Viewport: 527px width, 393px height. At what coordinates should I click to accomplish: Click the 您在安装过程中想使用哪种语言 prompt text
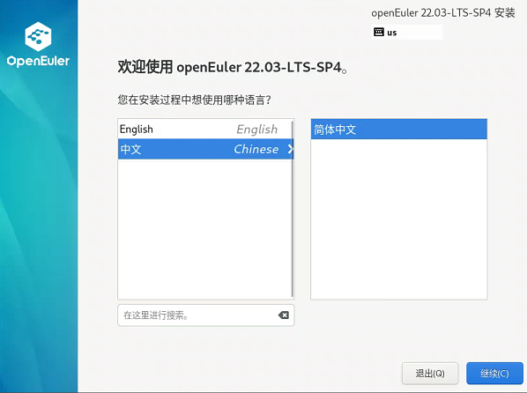[194, 100]
